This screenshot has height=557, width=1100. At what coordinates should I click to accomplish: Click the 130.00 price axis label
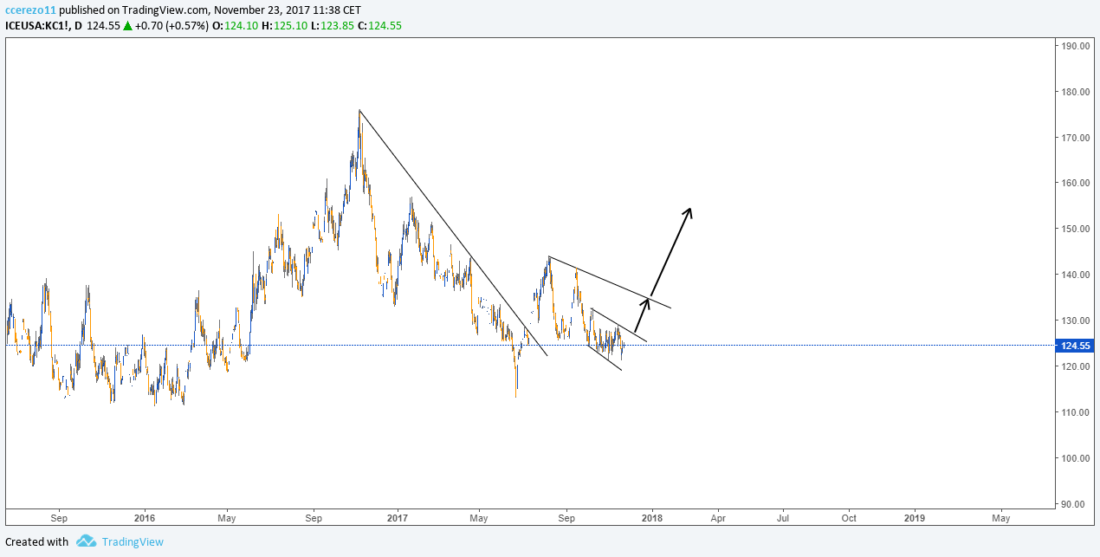coord(1075,321)
